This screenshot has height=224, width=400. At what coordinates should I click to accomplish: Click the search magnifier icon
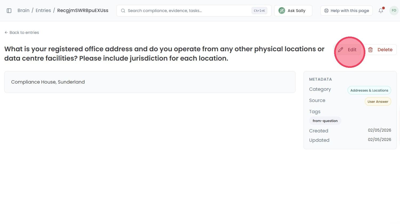(x=123, y=11)
